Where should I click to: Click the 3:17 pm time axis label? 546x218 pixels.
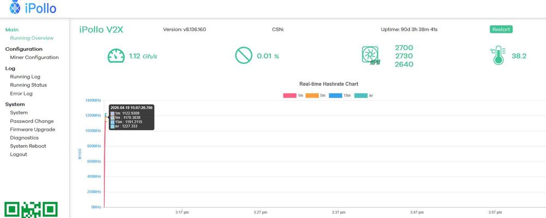click(182, 212)
